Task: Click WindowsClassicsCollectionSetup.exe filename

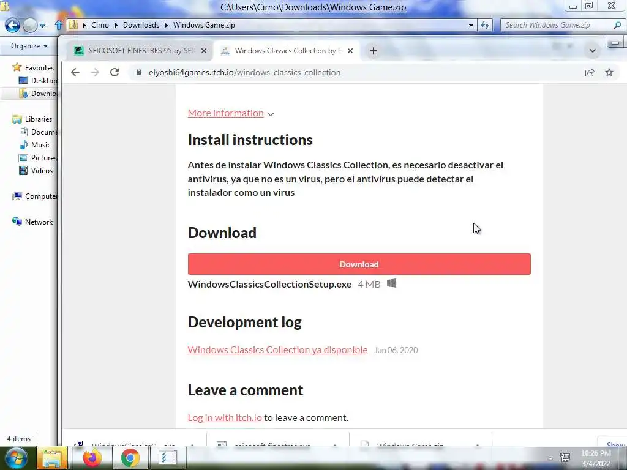Action: 269,284
